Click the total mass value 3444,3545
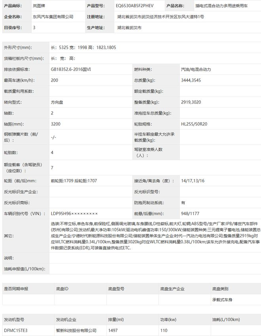Screen dimensions: 261x336 point(191,80)
